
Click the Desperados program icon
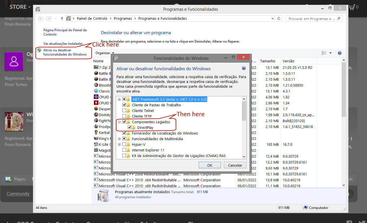coord(96,109)
